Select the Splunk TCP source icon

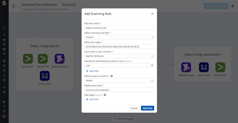coord(43,59)
